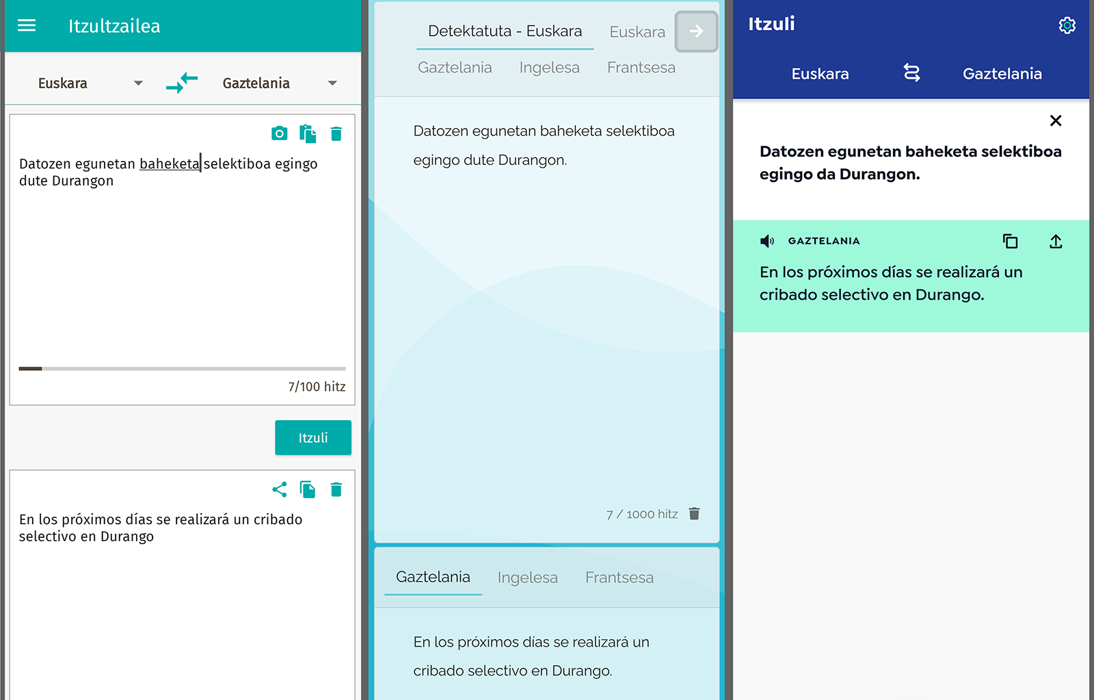Click the arrow button next to Euskara tab
The width and height of the screenshot is (1094, 700).
(696, 31)
